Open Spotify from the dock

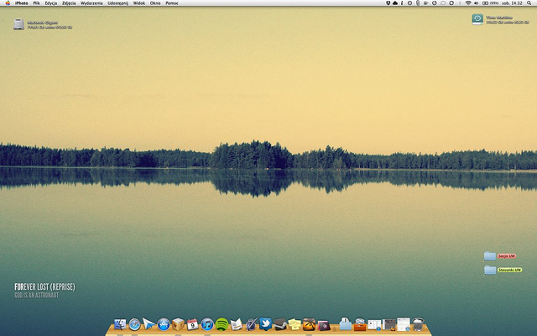tap(222, 324)
